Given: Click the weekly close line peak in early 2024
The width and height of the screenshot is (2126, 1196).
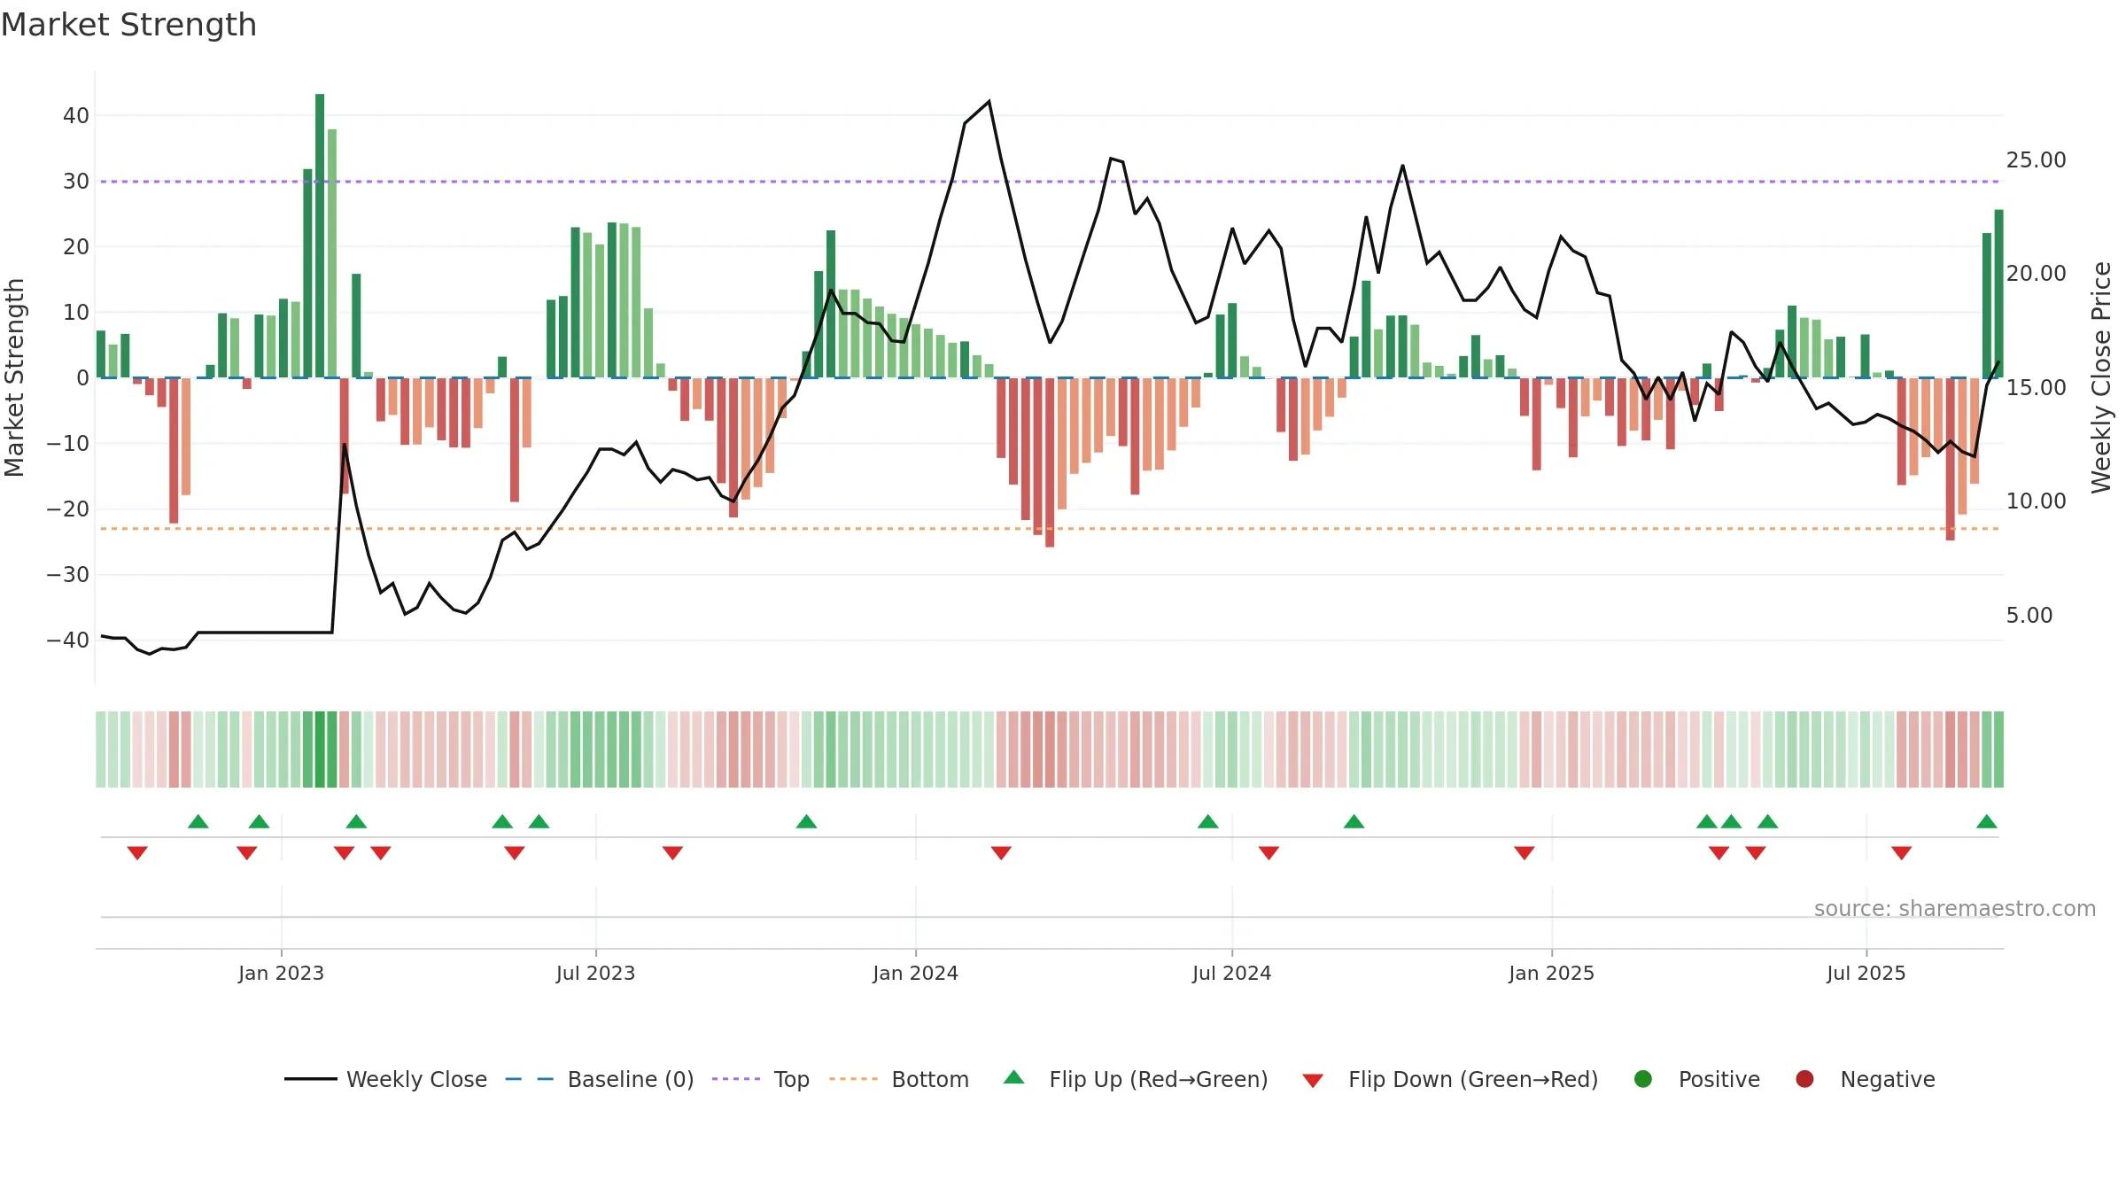Looking at the screenshot, I should point(989,102).
